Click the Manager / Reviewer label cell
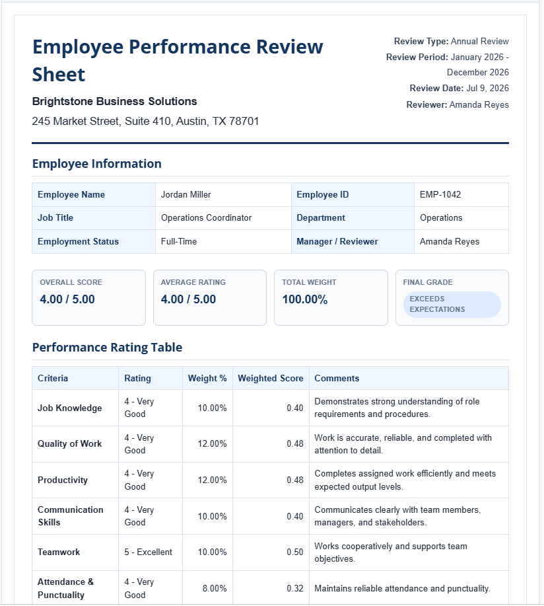This screenshot has width=544, height=606. [353, 242]
